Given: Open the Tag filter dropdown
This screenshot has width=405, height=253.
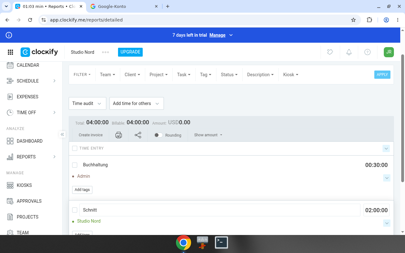Looking at the screenshot, I should pos(206,75).
